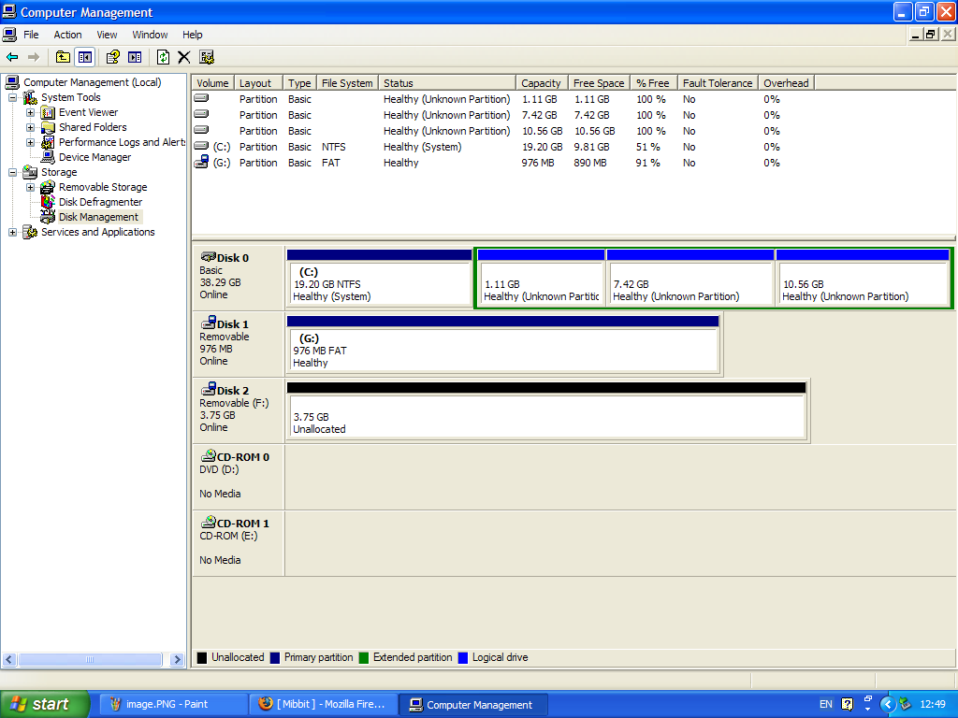Expand Services and Applications node
Screen dimensions: 958x718
[13, 232]
